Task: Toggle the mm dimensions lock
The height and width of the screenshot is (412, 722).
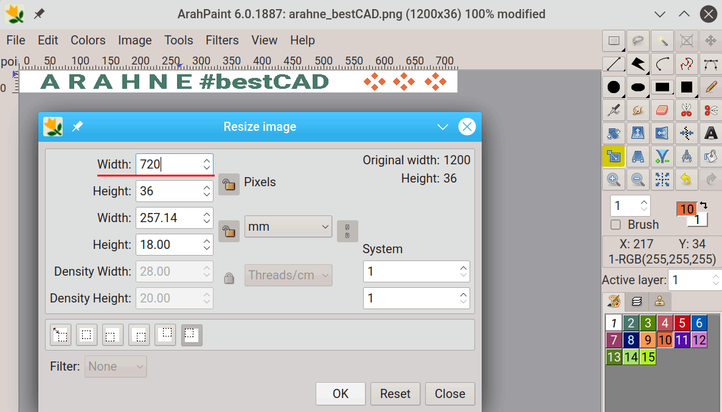Action: coord(229,231)
